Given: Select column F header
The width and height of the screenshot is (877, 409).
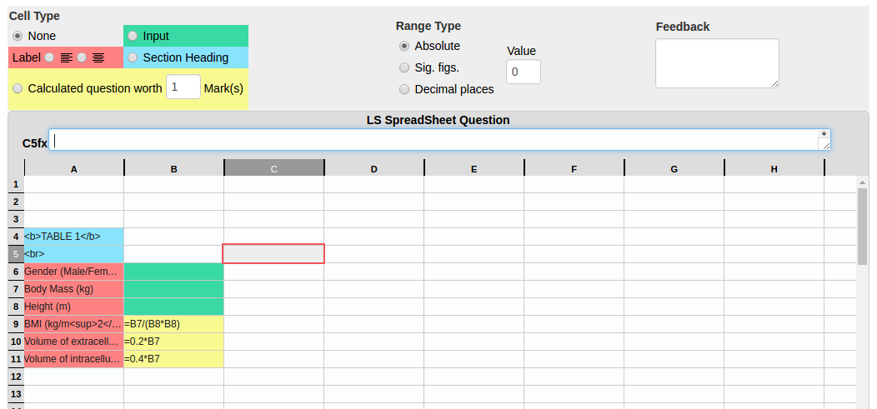Looking at the screenshot, I should [x=574, y=169].
